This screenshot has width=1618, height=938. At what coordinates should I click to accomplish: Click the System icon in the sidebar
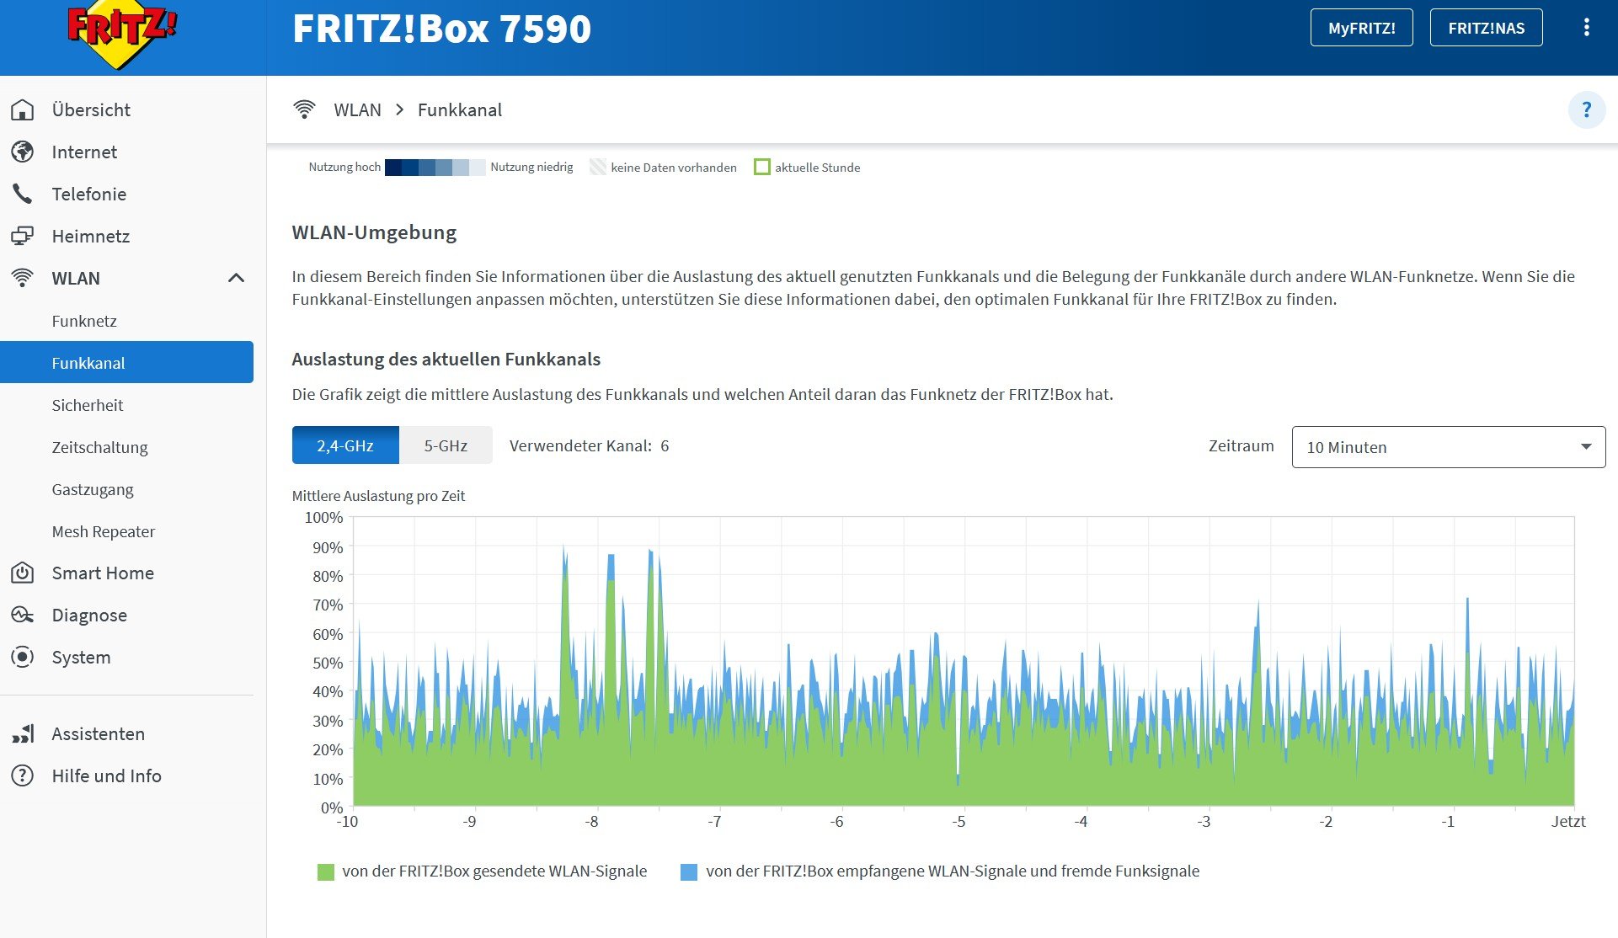point(23,657)
